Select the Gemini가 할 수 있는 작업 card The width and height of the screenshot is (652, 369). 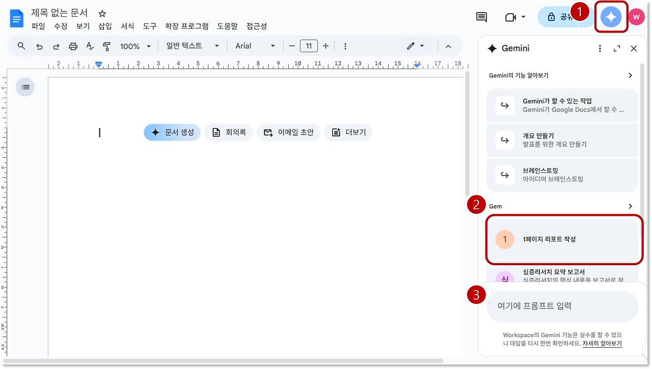[562, 105]
